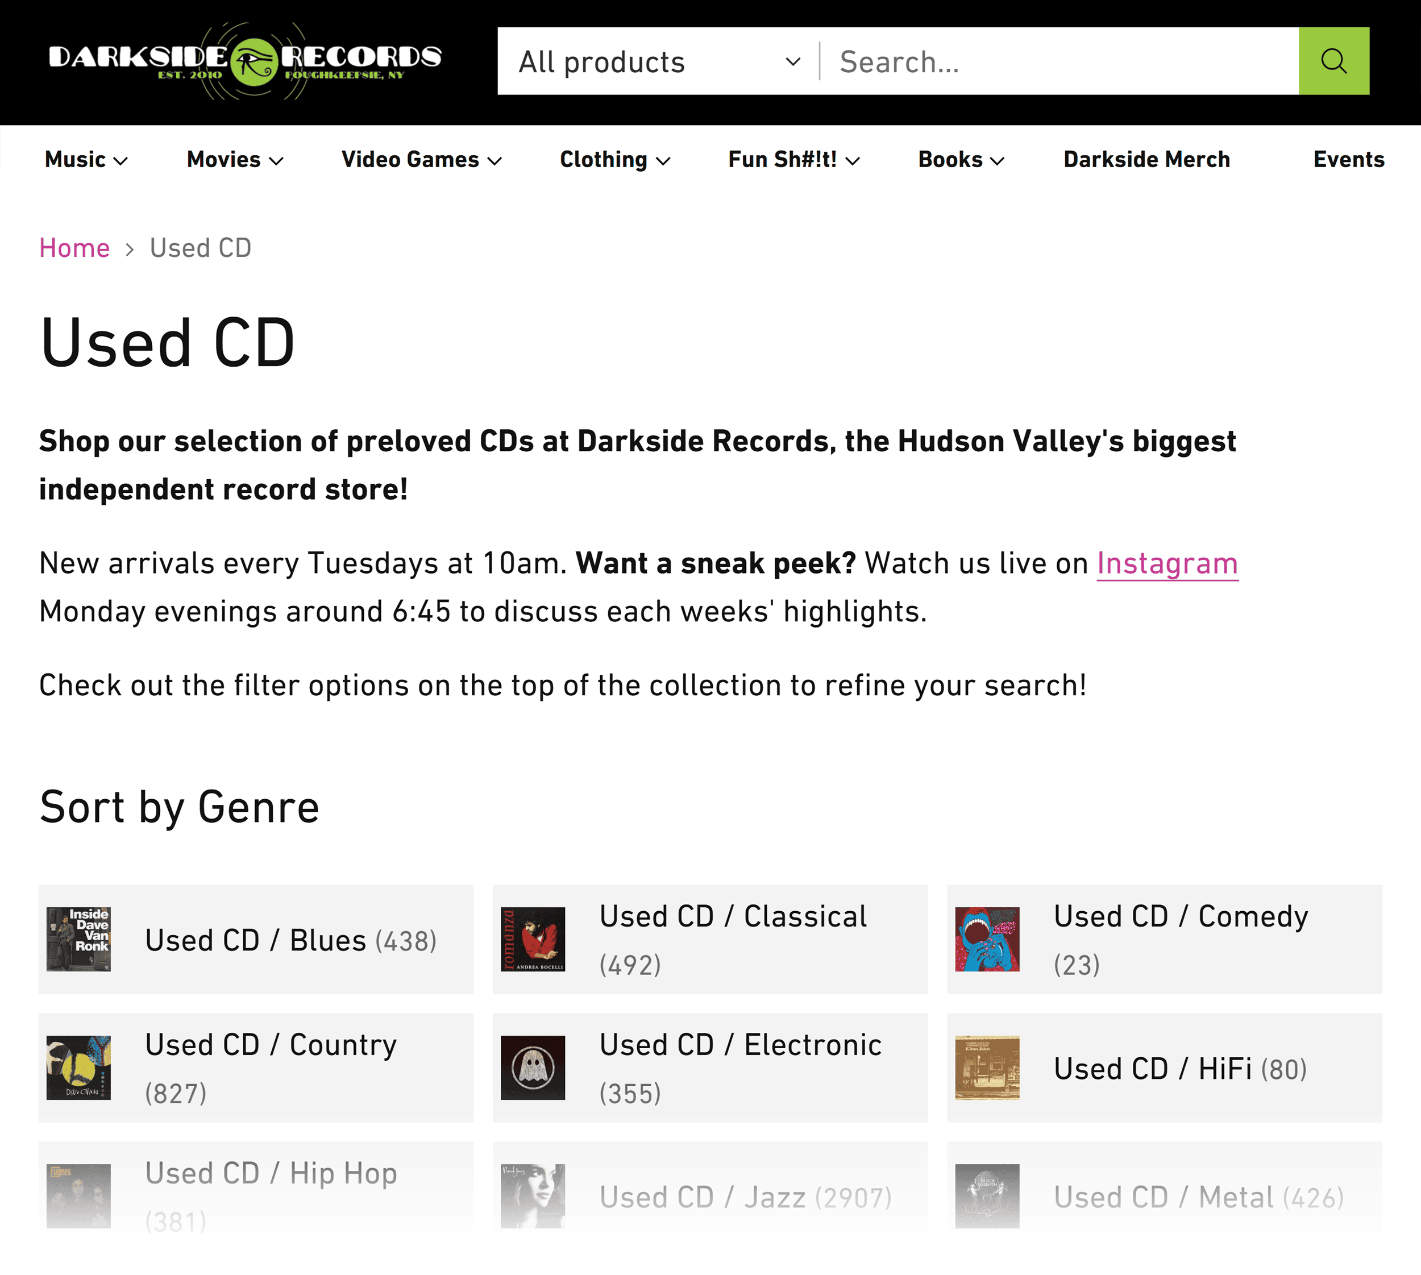Viewport: 1421px width, 1275px height.
Task: Expand the Video Games menu
Action: click(422, 160)
